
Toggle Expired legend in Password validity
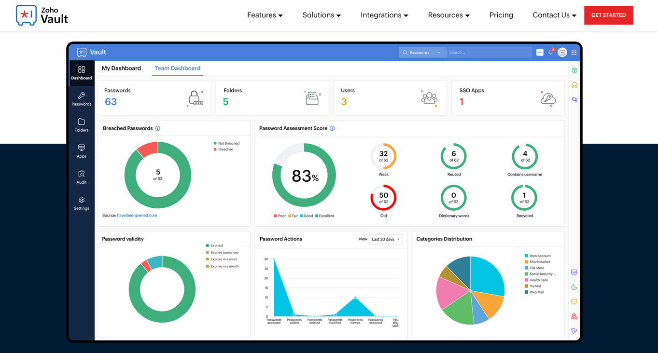click(214, 245)
